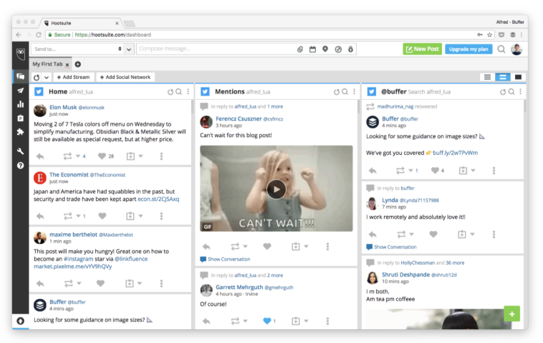Open the buff.ly/2wTPvWm link
This screenshot has height=343, width=543.
[455, 153]
